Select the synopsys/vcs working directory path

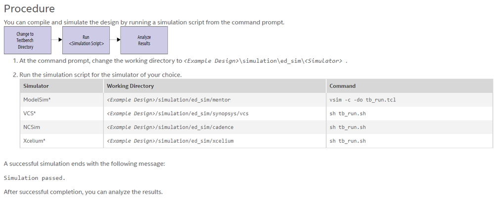[x=178, y=114]
